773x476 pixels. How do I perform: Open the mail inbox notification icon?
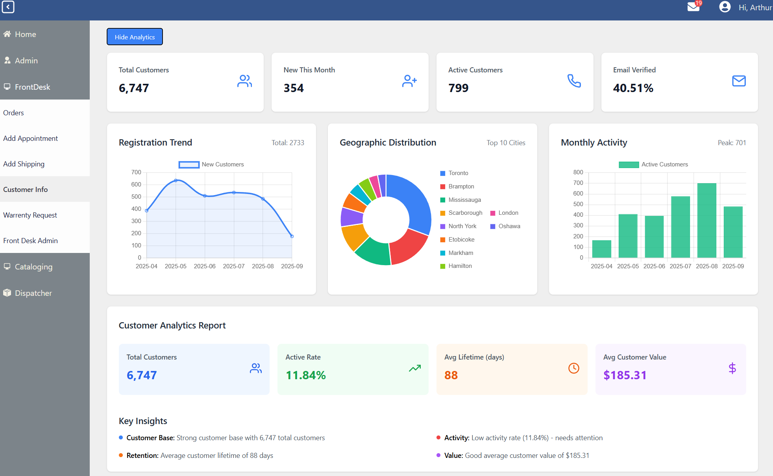[693, 7]
